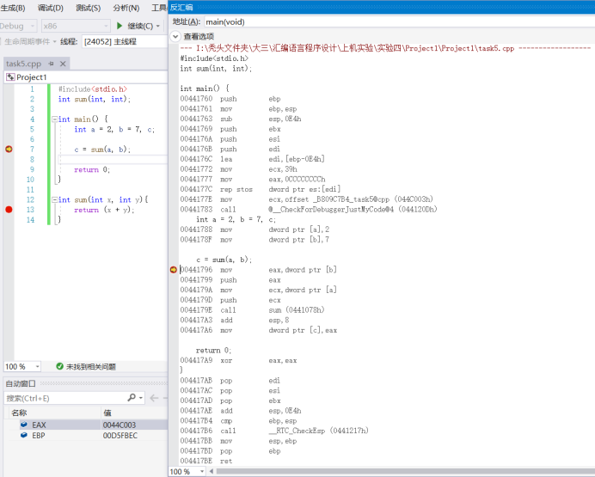595x477 pixels.
Task: Open the x86 platform dropdown
Action: (76, 26)
